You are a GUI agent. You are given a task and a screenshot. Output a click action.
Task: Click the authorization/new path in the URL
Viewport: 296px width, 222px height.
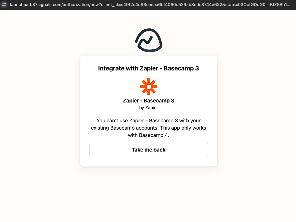tap(81, 5)
